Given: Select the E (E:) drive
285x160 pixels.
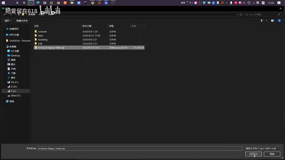Looking at the screenshot, I should click(x=13, y=91).
